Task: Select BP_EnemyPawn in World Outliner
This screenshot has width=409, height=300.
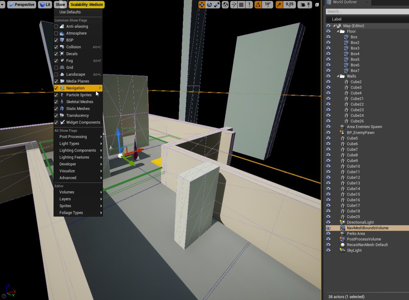Action: tap(360, 133)
